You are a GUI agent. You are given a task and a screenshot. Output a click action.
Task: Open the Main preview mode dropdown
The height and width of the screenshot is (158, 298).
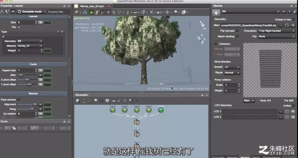click(x=249, y=101)
